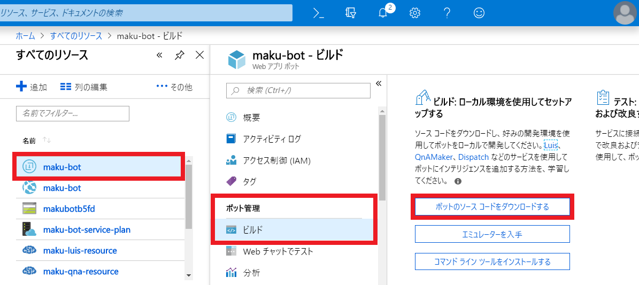Follow the QnAMaker link

[x=433, y=157]
